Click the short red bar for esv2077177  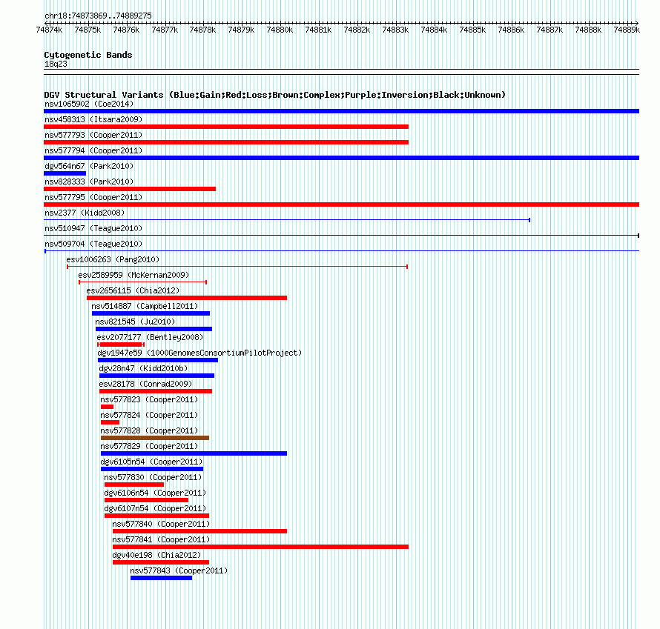[x=121, y=345]
